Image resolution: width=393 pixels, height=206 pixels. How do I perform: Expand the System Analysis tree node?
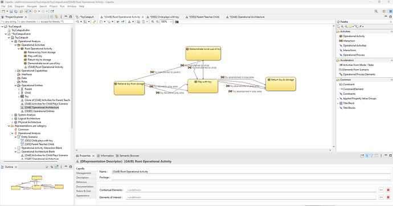(x=12, y=115)
